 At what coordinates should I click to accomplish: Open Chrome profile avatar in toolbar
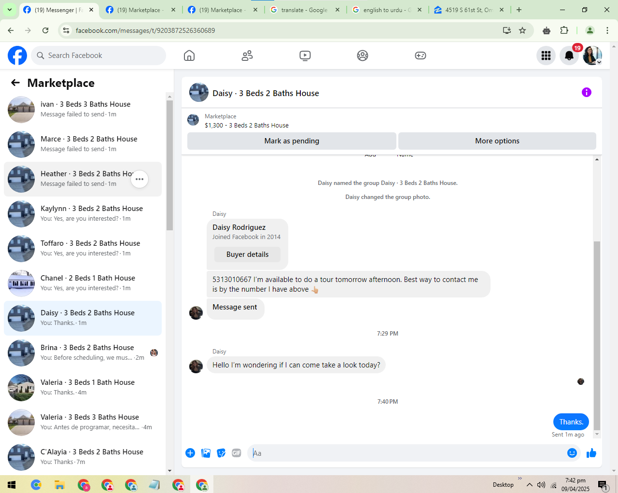590,30
